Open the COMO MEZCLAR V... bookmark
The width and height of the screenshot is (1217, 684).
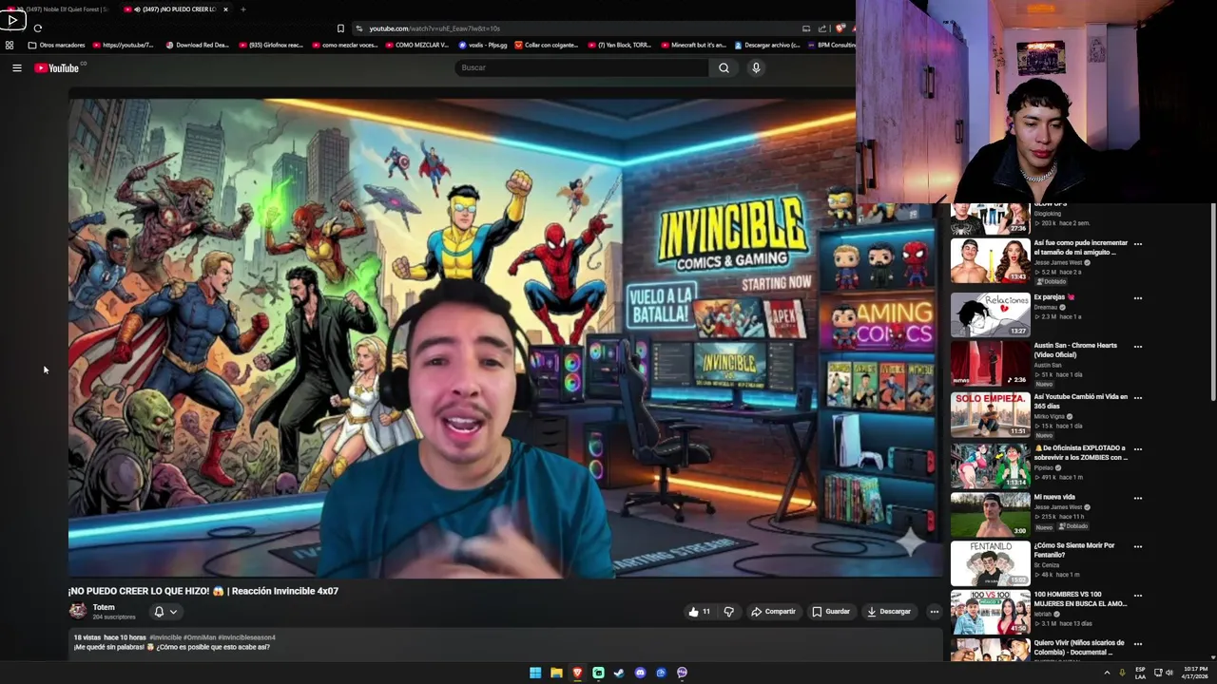pos(417,45)
